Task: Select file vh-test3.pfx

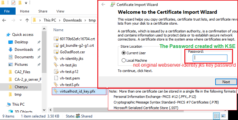Action: [70, 85]
